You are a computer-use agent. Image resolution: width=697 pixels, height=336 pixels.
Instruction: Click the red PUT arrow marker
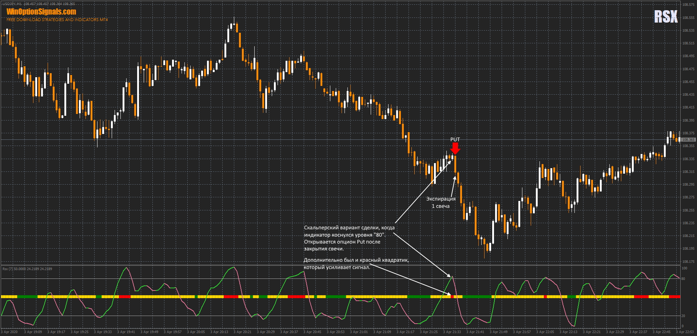tap(455, 149)
